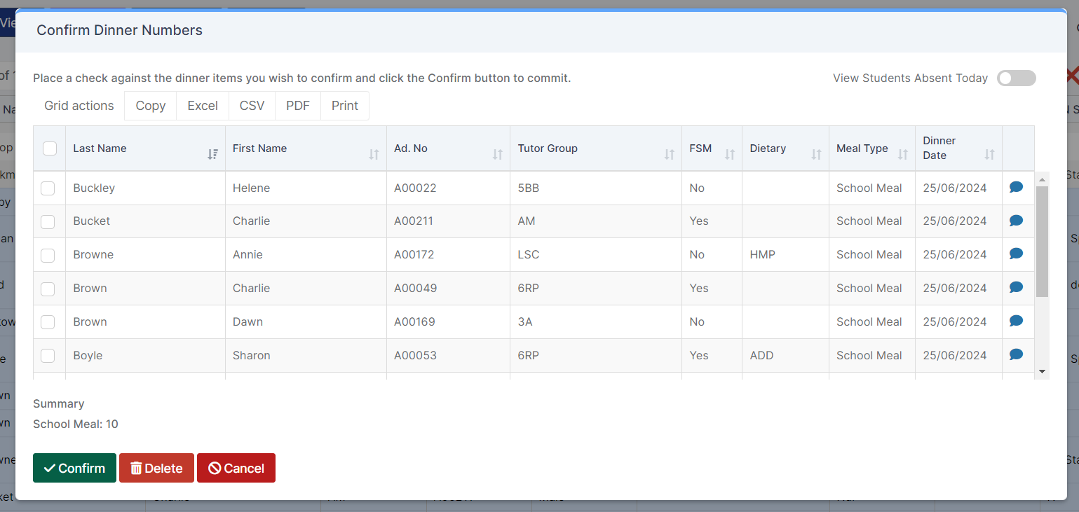Click 'School Meal: 10' summary text

coord(76,424)
